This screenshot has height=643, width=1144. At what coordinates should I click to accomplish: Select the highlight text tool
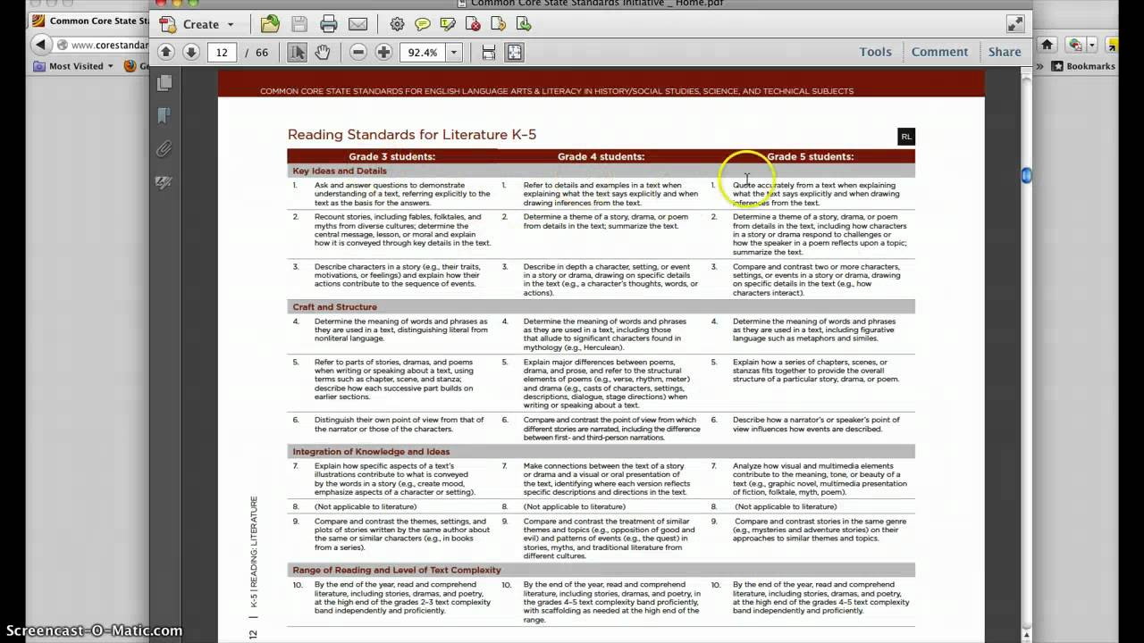(x=448, y=24)
